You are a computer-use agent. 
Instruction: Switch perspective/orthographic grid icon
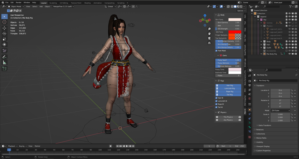pyautogui.click(x=209, y=43)
